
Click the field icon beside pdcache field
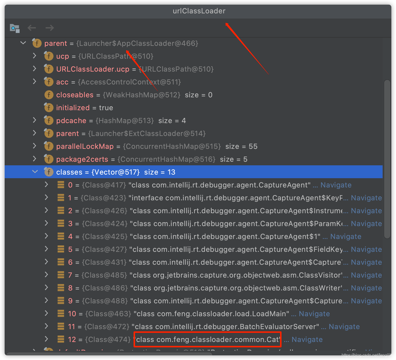48,120
